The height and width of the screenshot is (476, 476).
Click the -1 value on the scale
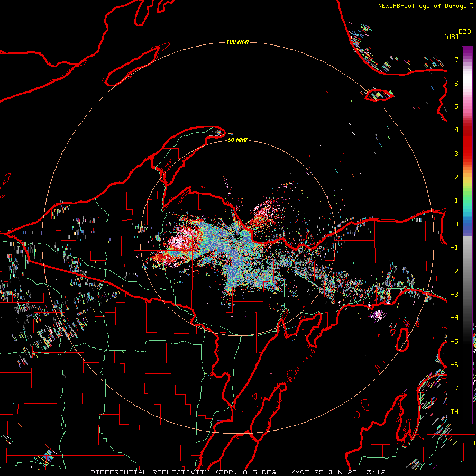coord(454,248)
